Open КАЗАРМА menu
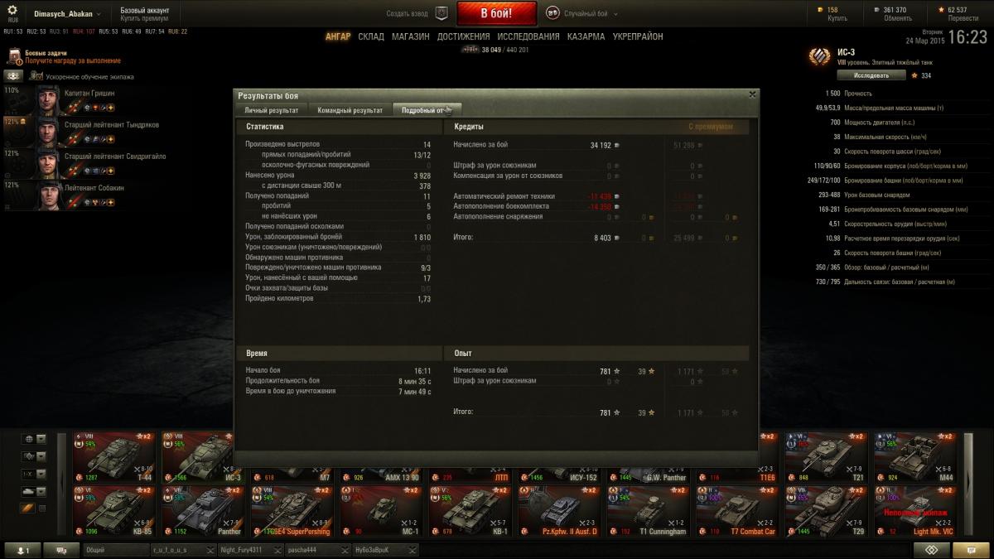Image resolution: width=994 pixels, height=559 pixels. (x=586, y=37)
